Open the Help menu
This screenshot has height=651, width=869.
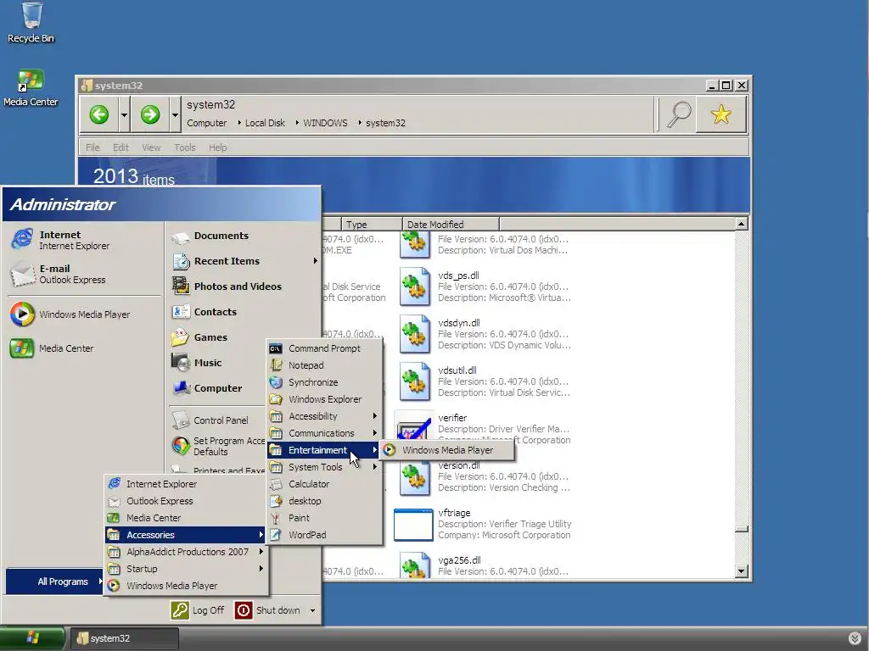tap(218, 147)
